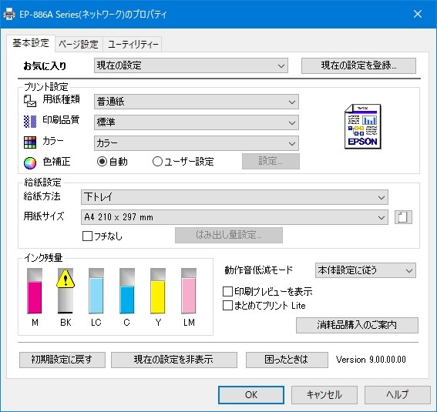Click the cyan C ink level bar
Screen dimensions: 437x412
pos(127,291)
